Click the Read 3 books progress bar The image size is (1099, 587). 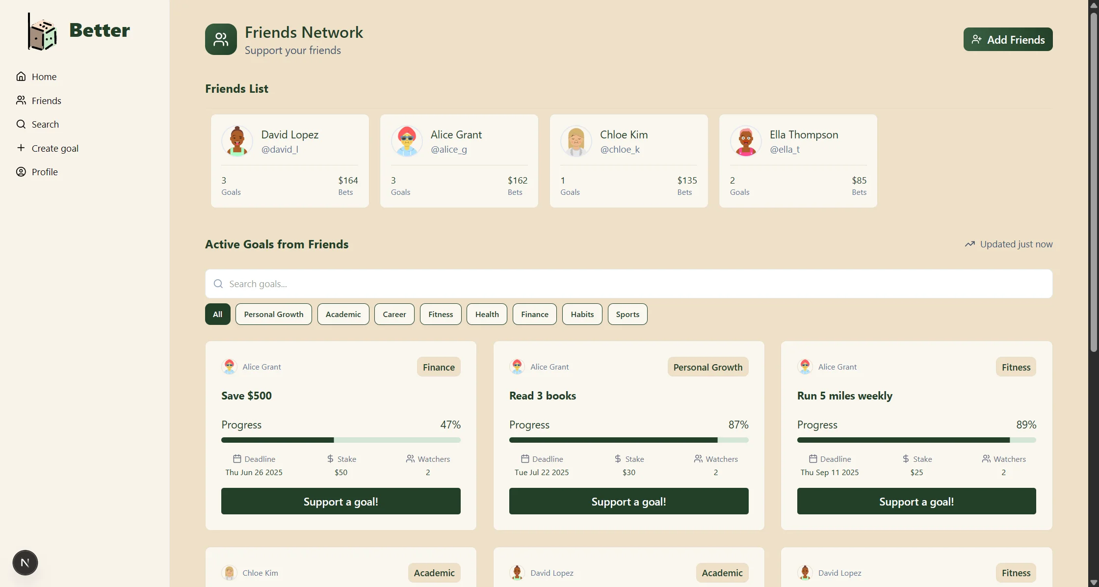coord(628,440)
